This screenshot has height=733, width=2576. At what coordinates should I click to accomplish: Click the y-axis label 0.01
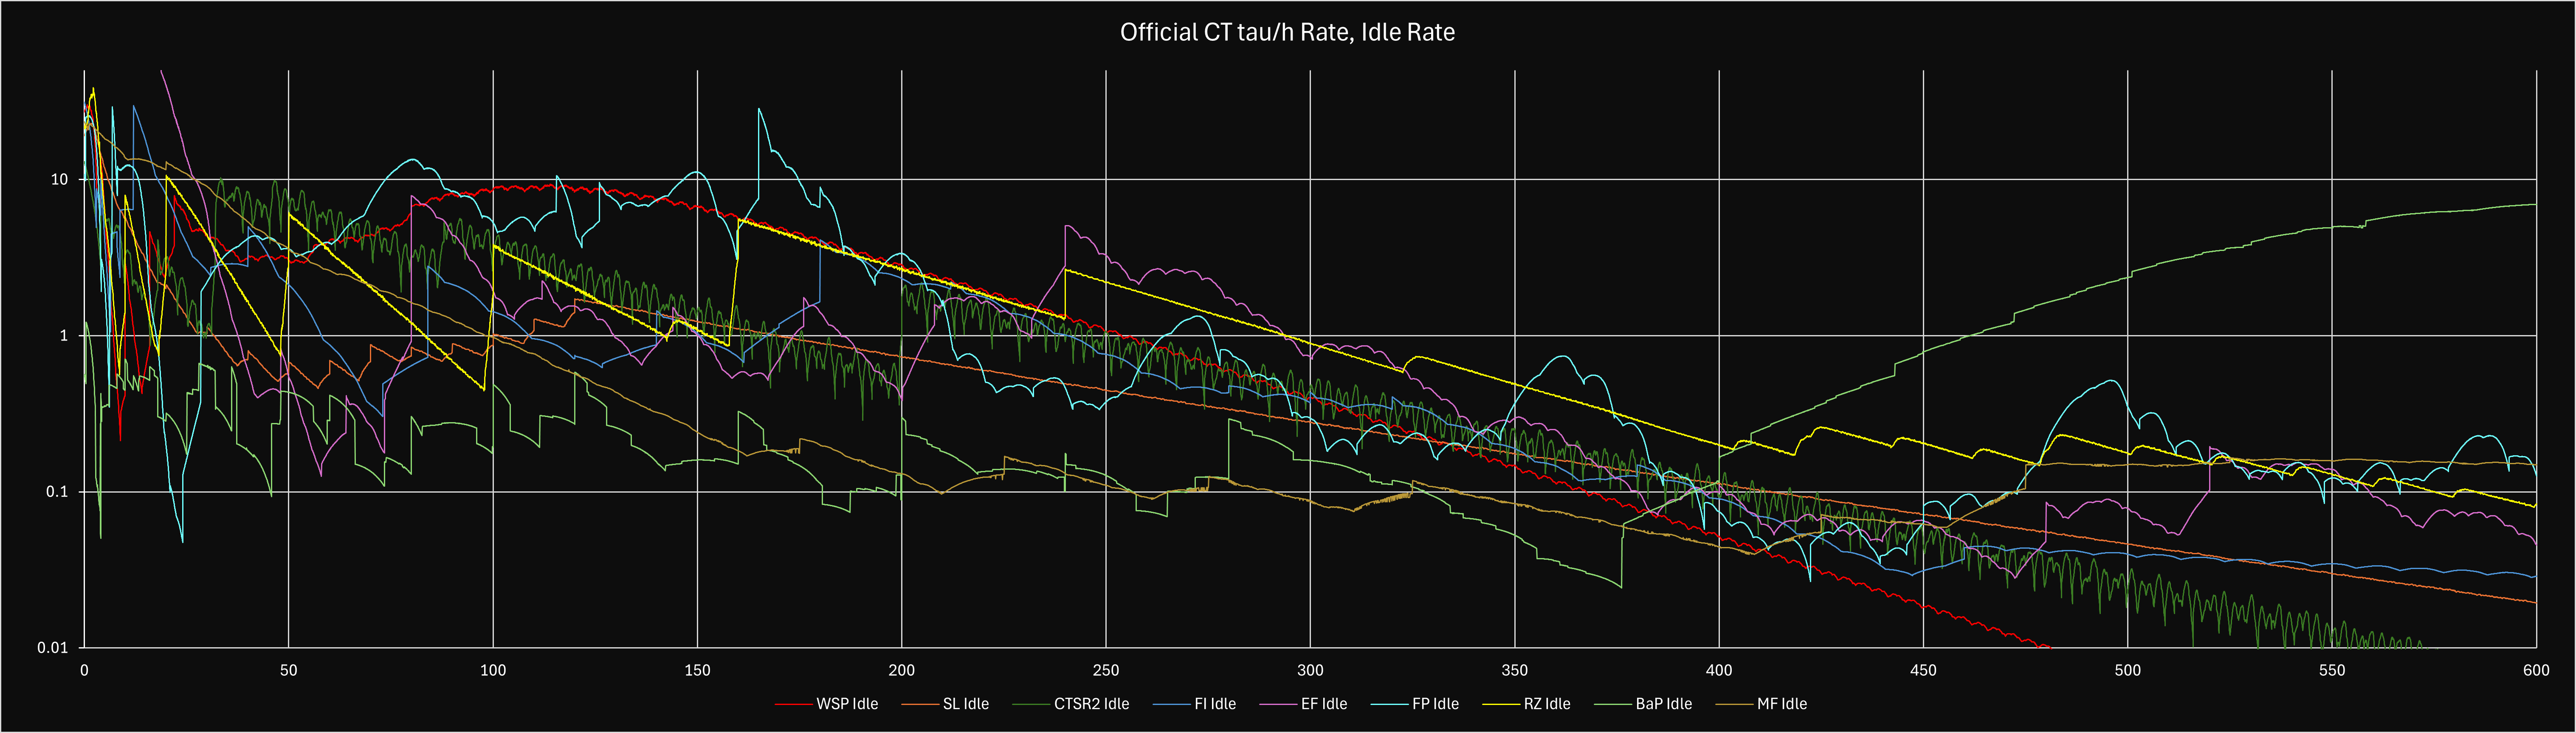[53, 648]
